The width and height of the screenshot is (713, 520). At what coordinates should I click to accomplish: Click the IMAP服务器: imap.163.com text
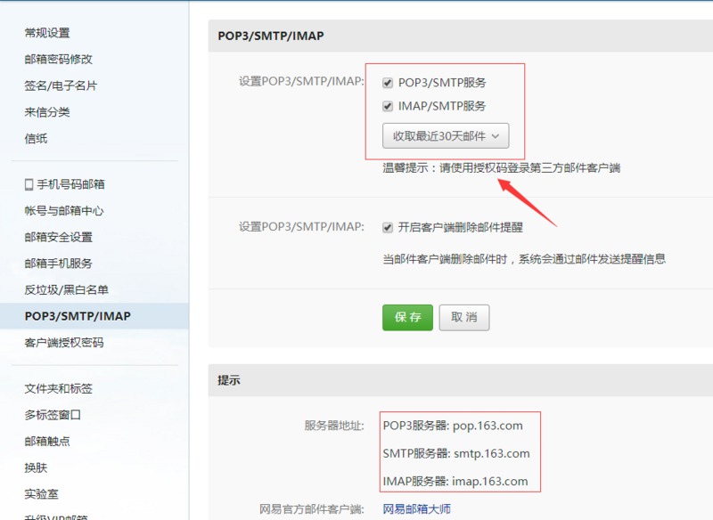click(455, 482)
